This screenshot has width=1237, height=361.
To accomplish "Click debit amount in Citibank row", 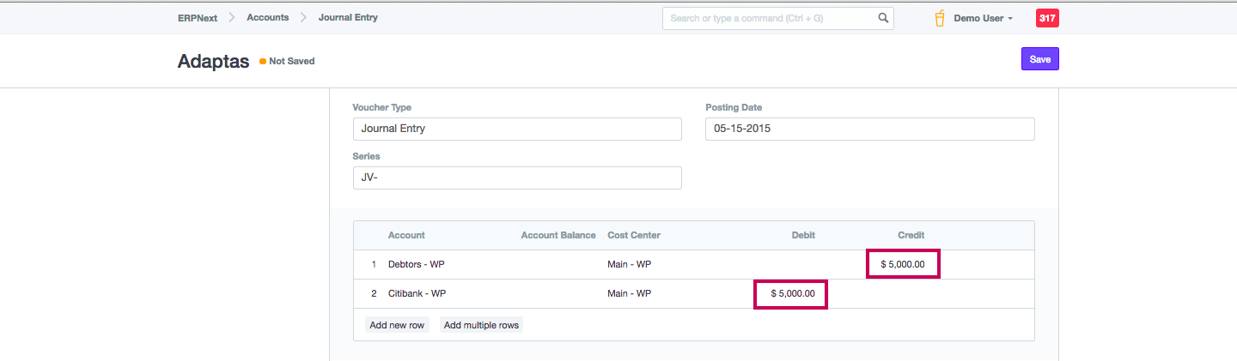I will [x=790, y=294].
